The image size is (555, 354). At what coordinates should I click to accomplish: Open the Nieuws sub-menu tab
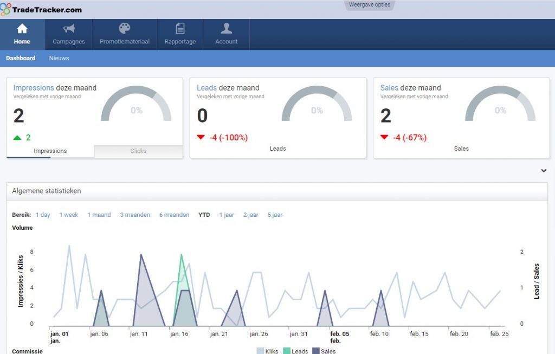(x=59, y=58)
